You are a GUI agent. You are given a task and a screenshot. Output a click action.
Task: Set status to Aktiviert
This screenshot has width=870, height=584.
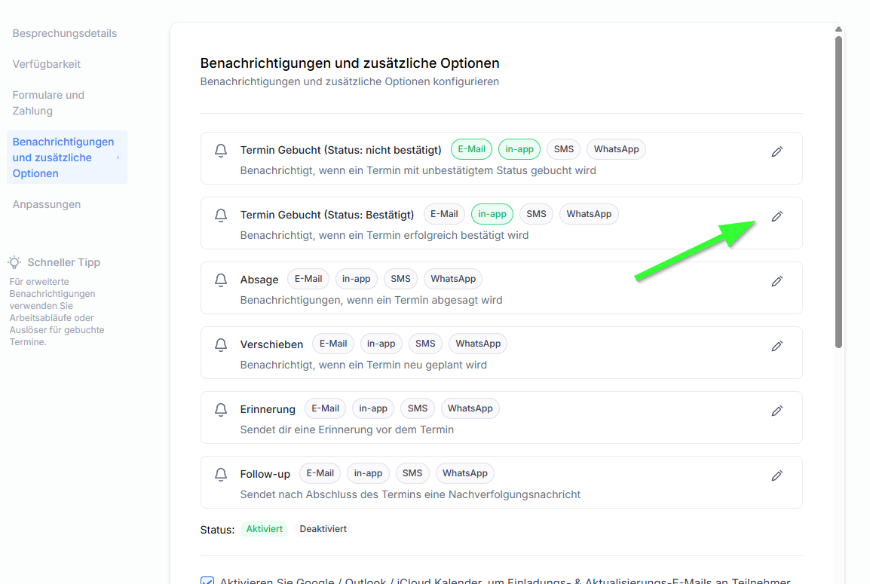[x=264, y=529]
